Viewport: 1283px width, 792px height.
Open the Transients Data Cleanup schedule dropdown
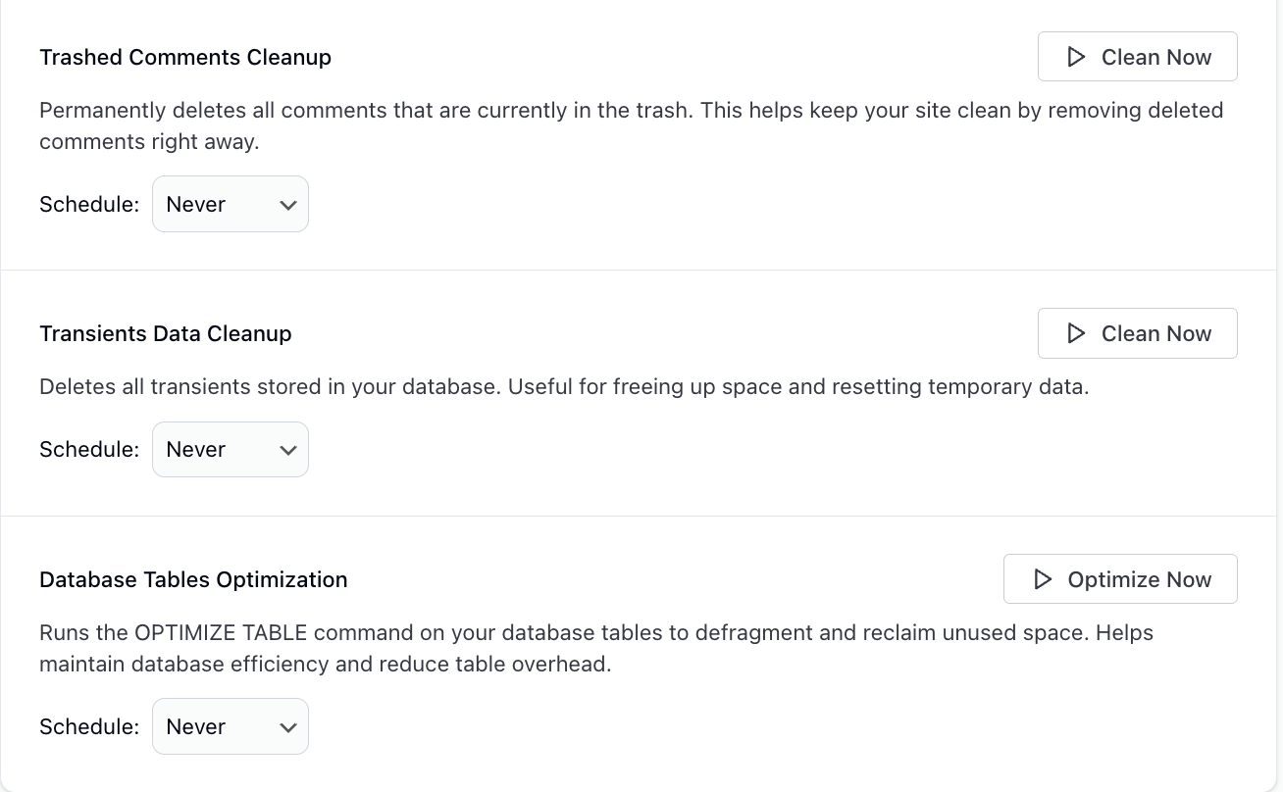pyautogui.click(x=230, y=449)
